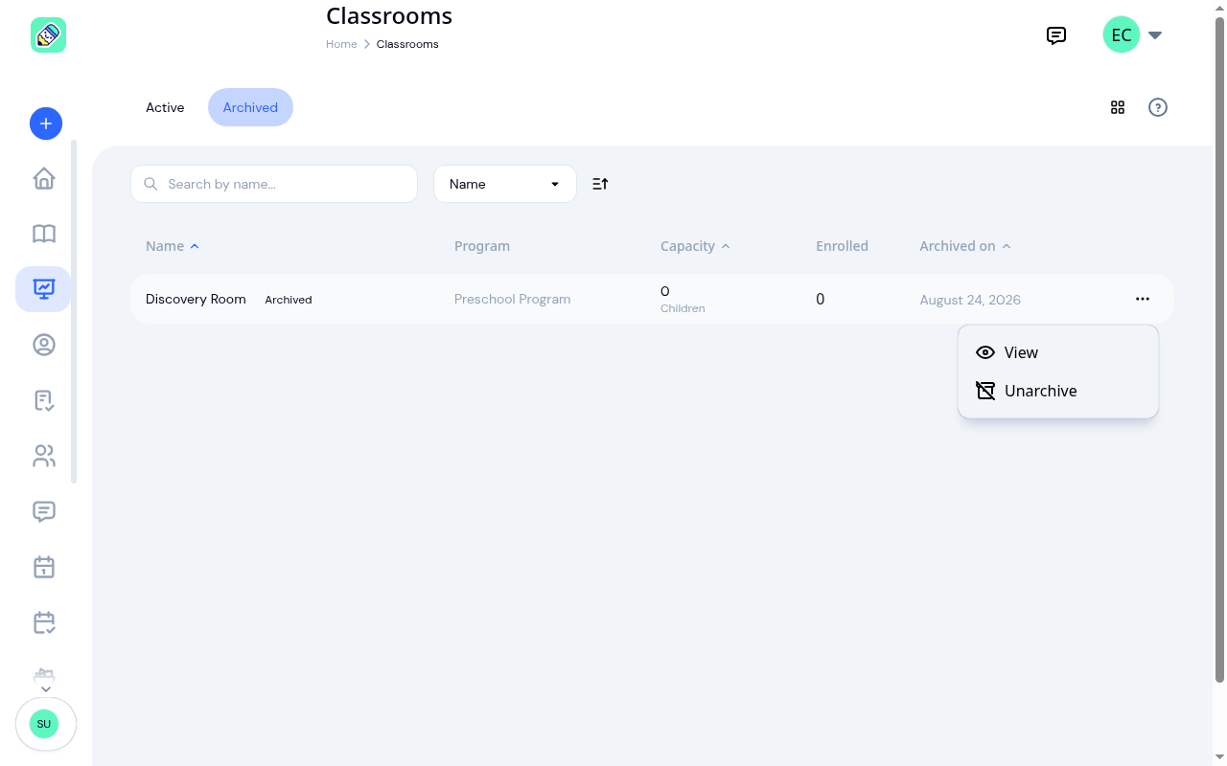Screen dimensions: 1227x766
Task: Click the app logo icon
Action: point(48,35)
